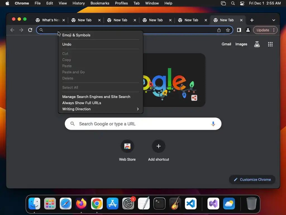
Task: Open the Google apps grid
Action: [270, 44]
